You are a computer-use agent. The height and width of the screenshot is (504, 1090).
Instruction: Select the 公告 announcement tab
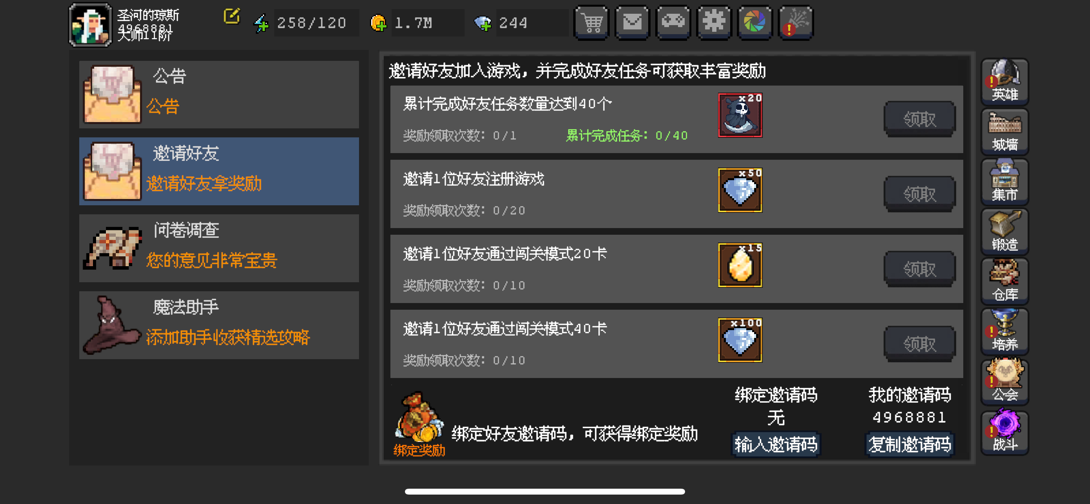(219, 94)
